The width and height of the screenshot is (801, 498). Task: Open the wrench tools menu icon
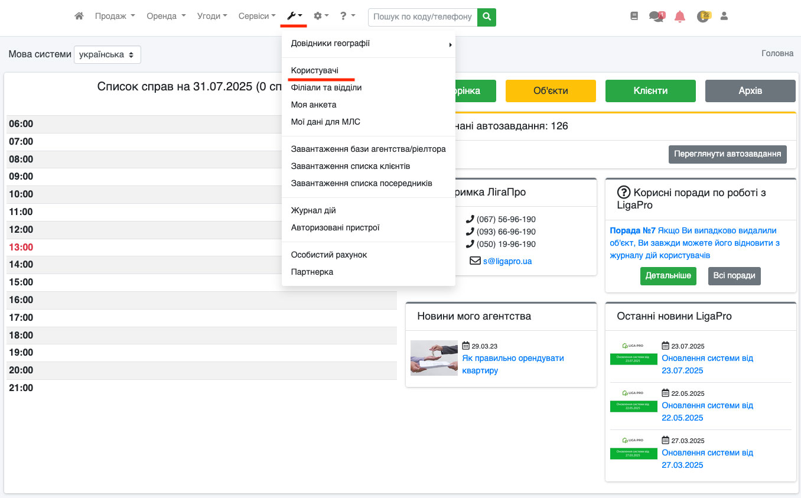(x=294, y=17)
